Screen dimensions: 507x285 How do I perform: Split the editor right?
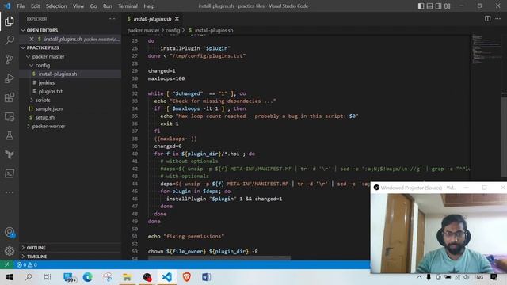point(488,19)
